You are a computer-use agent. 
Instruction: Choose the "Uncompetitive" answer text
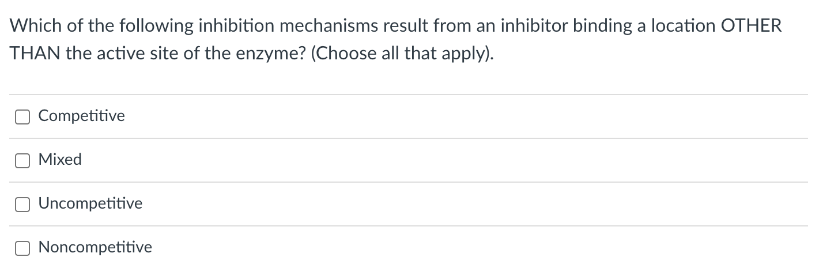(x=90, y=203)
